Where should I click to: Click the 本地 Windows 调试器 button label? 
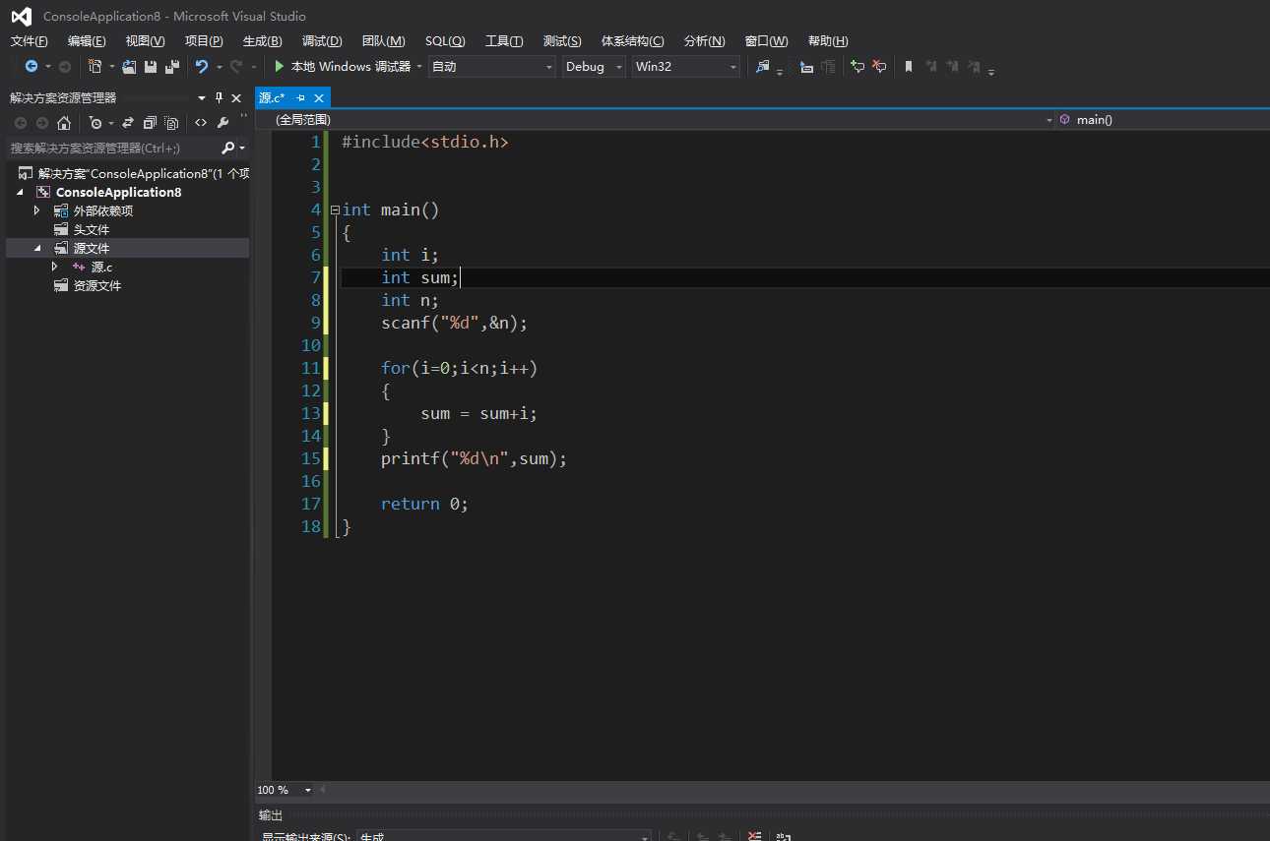pos(350,67)
